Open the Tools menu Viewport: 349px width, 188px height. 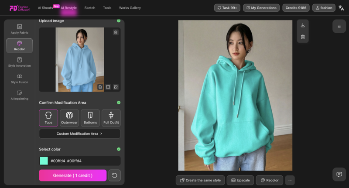107,8
